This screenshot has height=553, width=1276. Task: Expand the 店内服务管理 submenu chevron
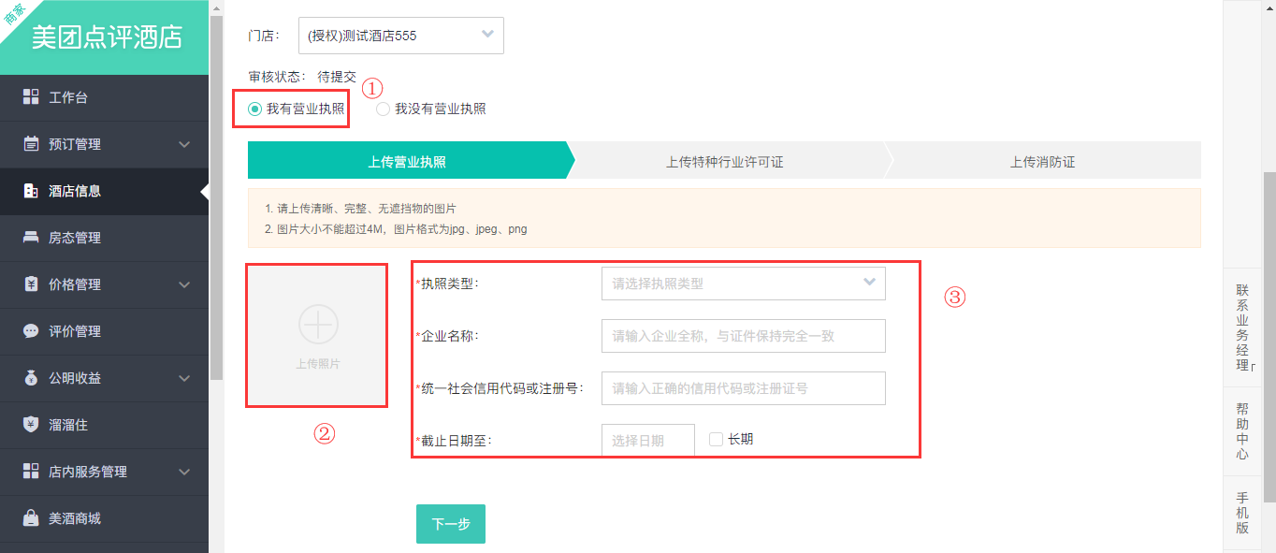(x=184, y=472)
